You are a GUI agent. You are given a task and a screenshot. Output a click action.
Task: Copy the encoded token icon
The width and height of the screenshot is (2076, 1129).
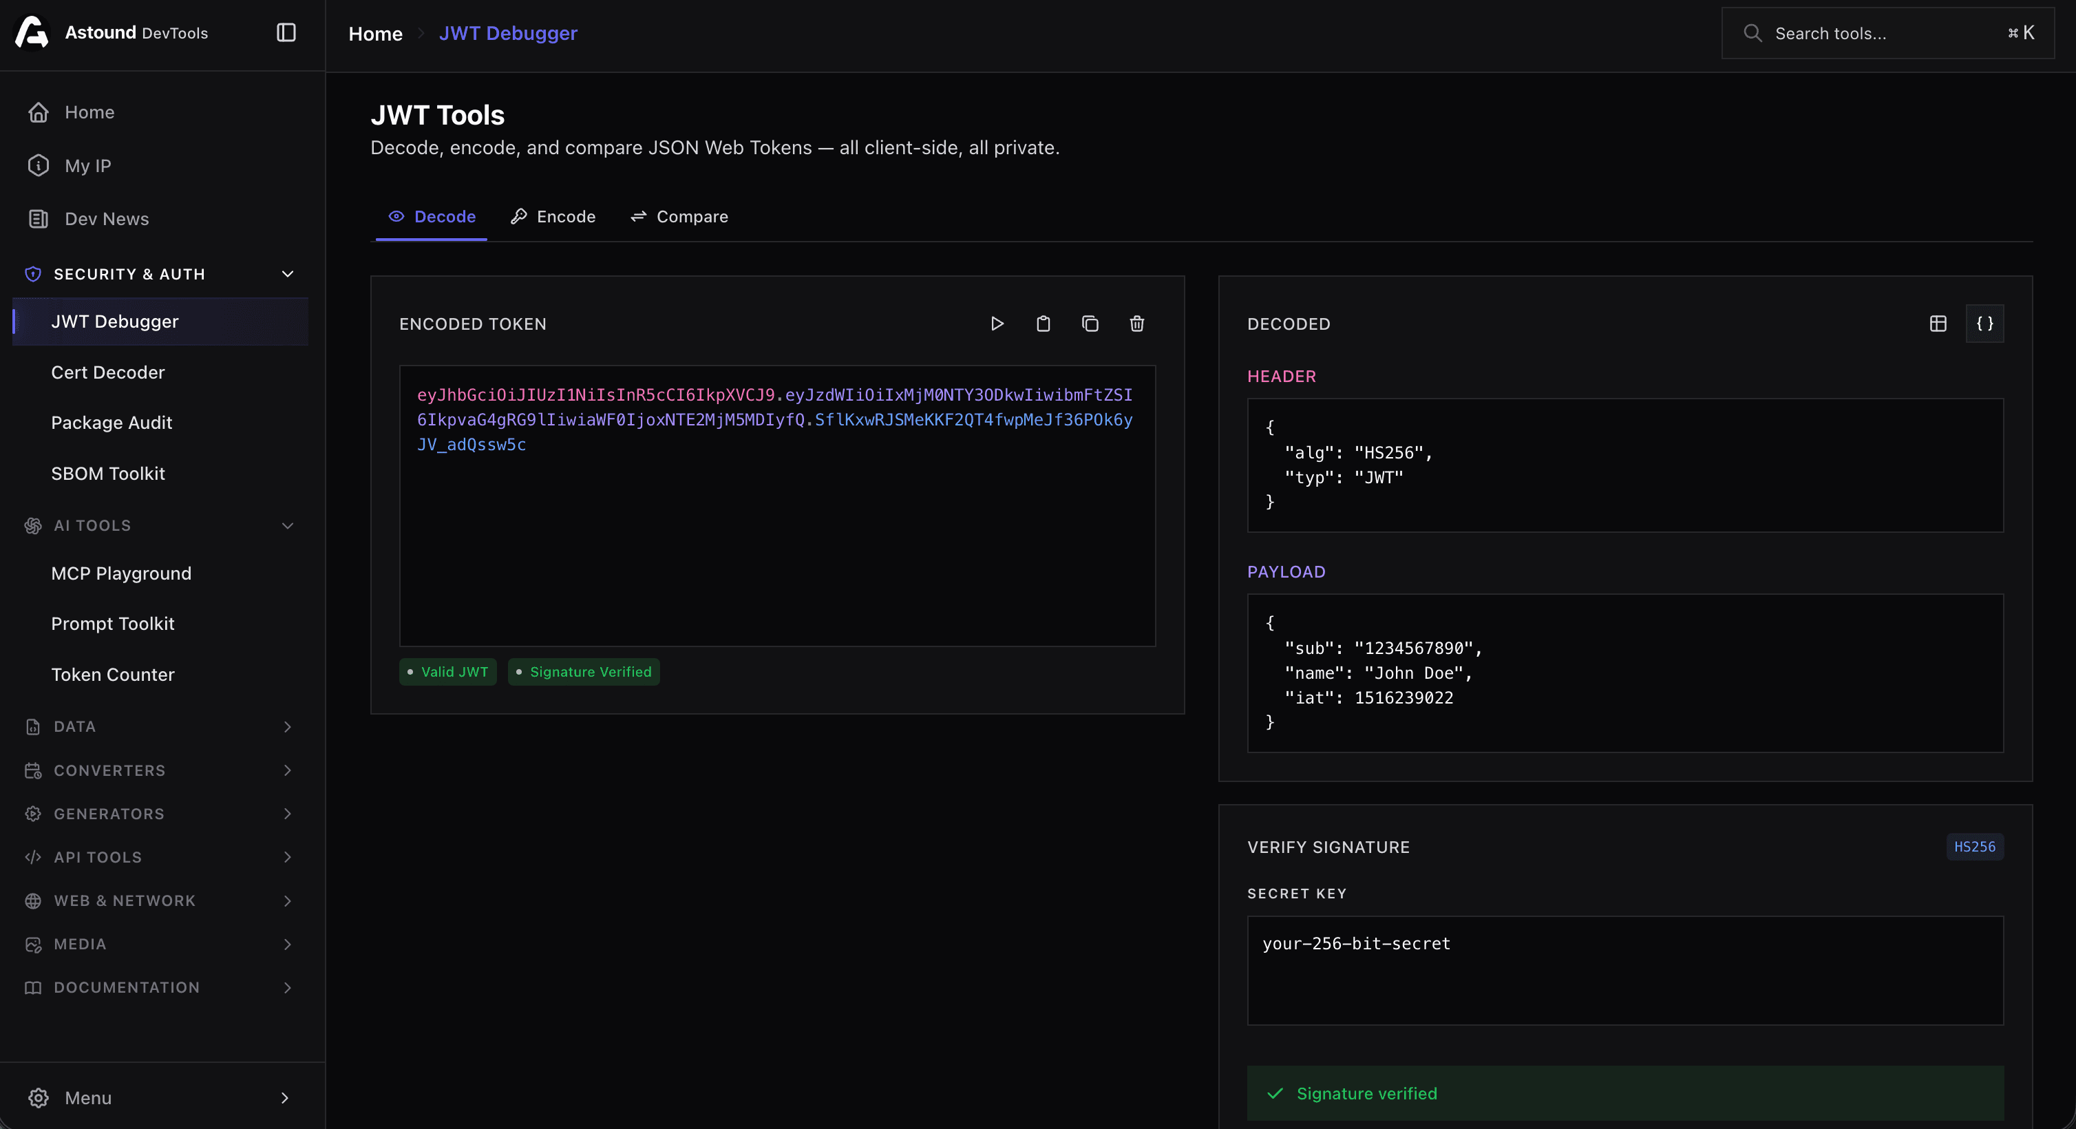pos(1090,323)
